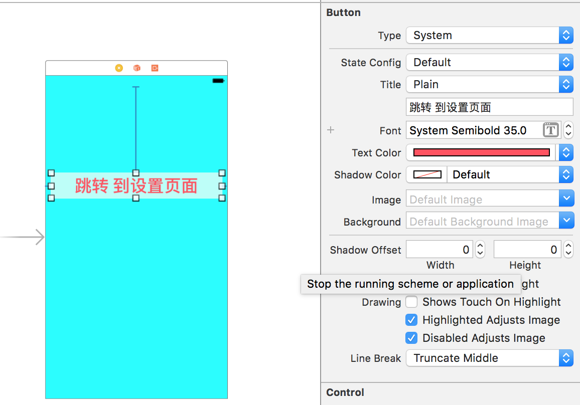Click the Shadow Offset label
580x405 pixels.
[365, 250]
